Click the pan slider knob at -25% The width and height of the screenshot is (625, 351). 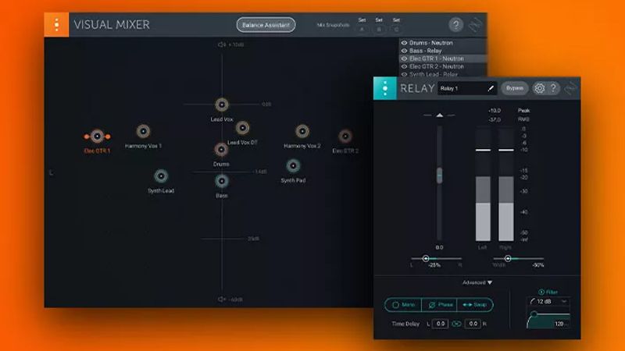point(425,259)
